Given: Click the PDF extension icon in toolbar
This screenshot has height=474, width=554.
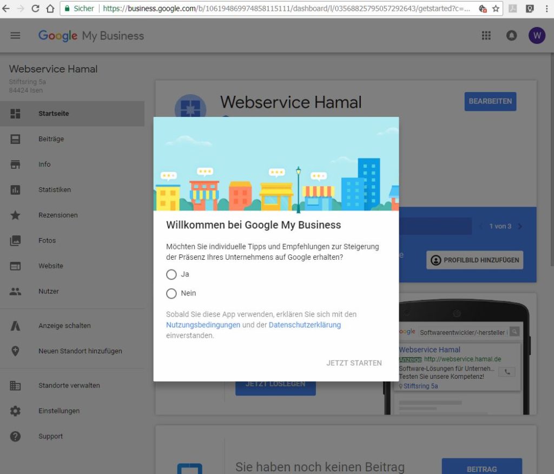Looking at the screenshot, I should [513, 9].
